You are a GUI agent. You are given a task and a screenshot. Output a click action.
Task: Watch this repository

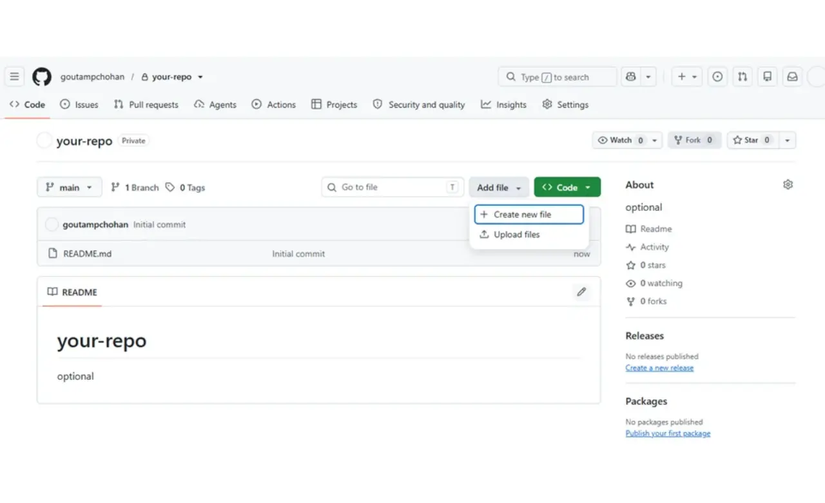click(x=620, y=140)
